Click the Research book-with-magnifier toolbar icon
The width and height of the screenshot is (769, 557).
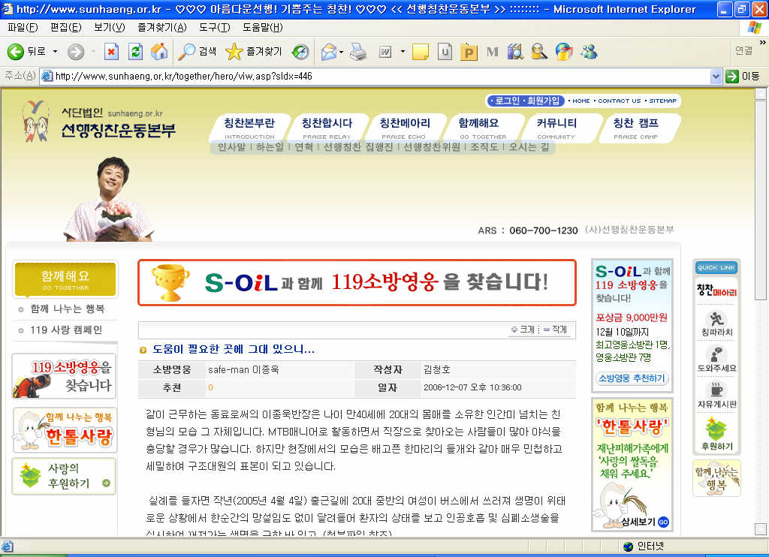click(515, 52)
